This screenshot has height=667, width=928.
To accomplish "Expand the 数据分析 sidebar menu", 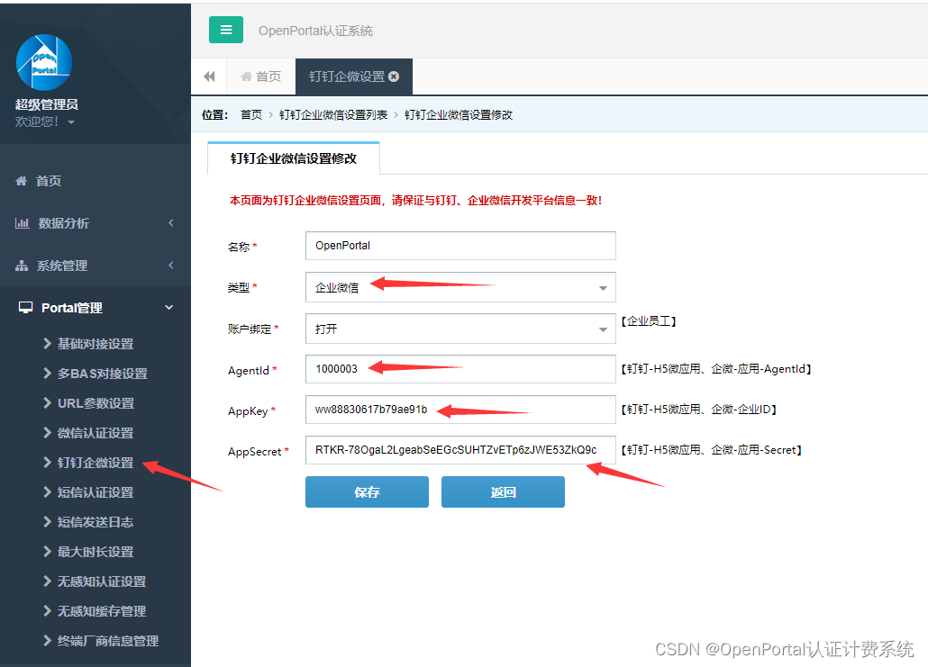I will 95,223.
